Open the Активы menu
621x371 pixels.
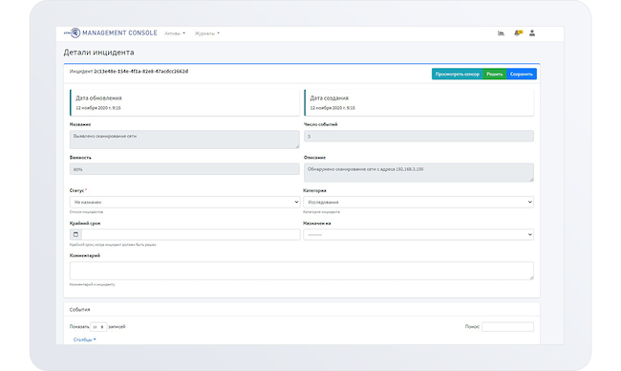pyautogui.click(x=175, y=33)
